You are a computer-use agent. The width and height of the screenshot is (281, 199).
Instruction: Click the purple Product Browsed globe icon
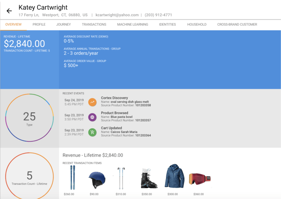pyautogui.click(x=92, y=117)
